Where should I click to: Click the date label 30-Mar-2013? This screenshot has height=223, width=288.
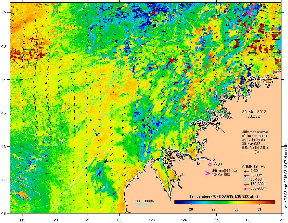pyautogui.click(x=254, y=112)
